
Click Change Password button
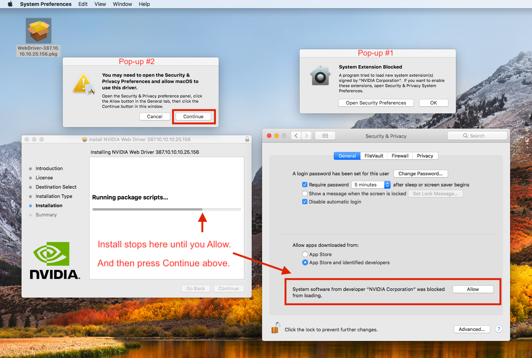click(421, 173)
